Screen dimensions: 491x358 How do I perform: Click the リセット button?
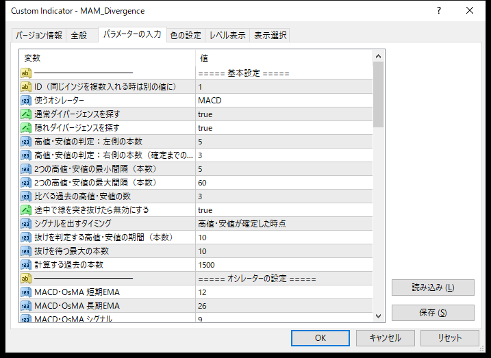(450, 338)
